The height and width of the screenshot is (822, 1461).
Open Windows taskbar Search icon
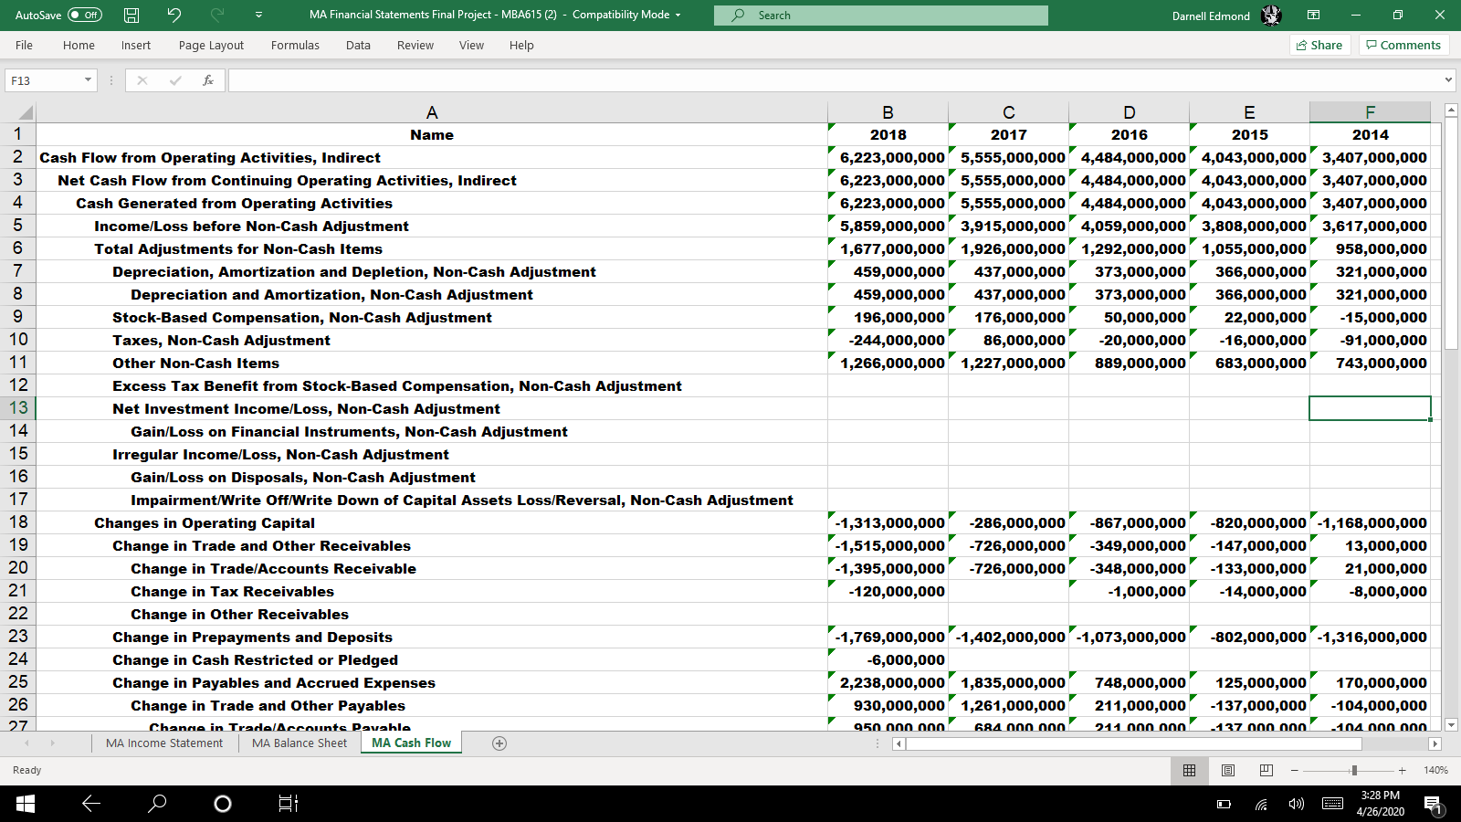click(157, 804)
